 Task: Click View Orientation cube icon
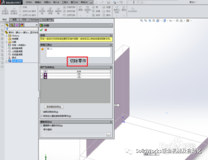coord(158,21)
